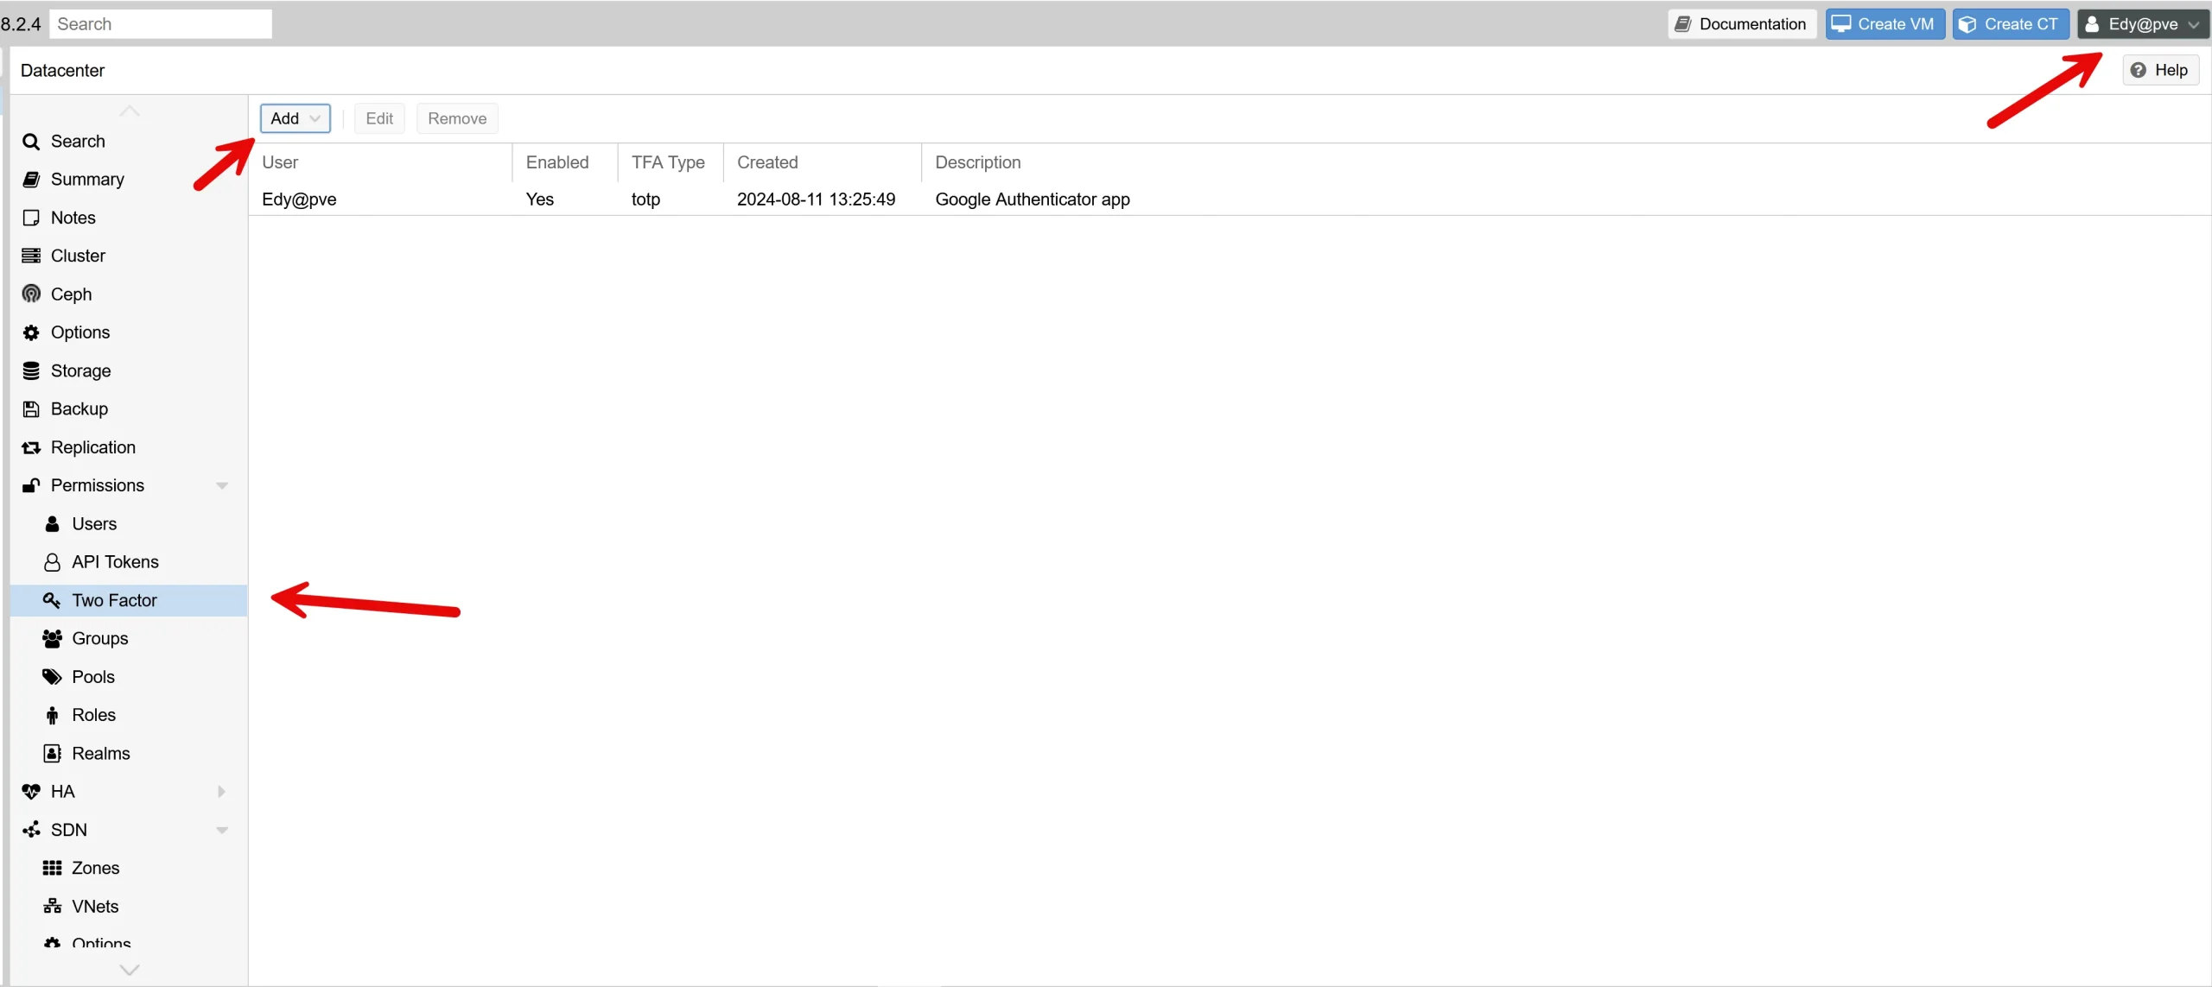Select Realms in the sidebar

point(100,752)
